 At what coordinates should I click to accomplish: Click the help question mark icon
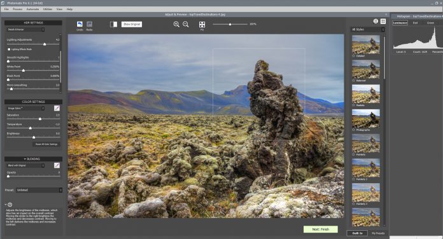(x=10, y=205)
